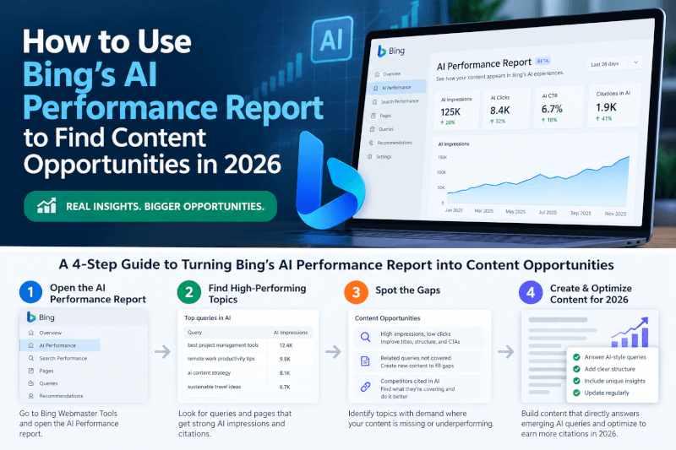Screen dimensions: 676x450
Task: Toggle the Answer AI-style queries checkmark
Action: click(576, 357)
